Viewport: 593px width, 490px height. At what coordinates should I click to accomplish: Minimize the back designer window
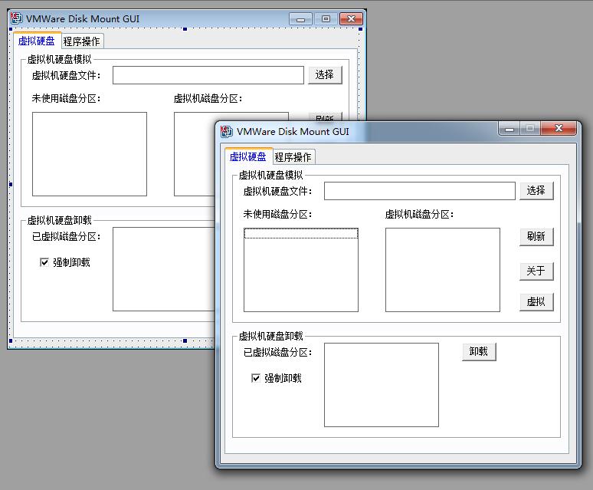click(300, 18)
